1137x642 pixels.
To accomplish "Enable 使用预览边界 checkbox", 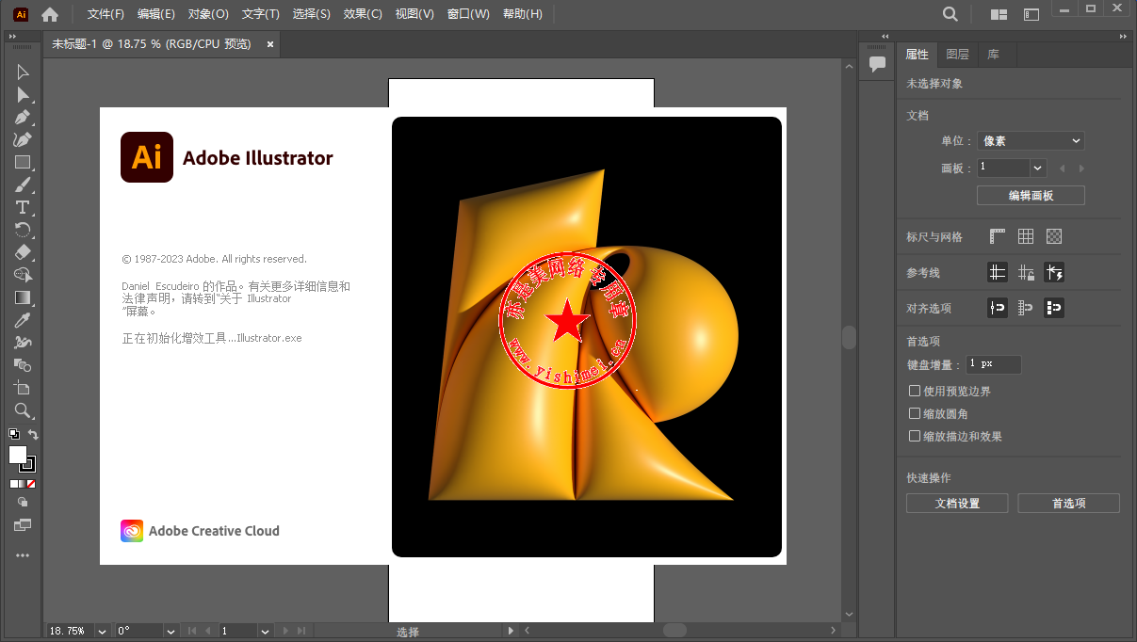I will pyautogui.click(x=914, y=391).
